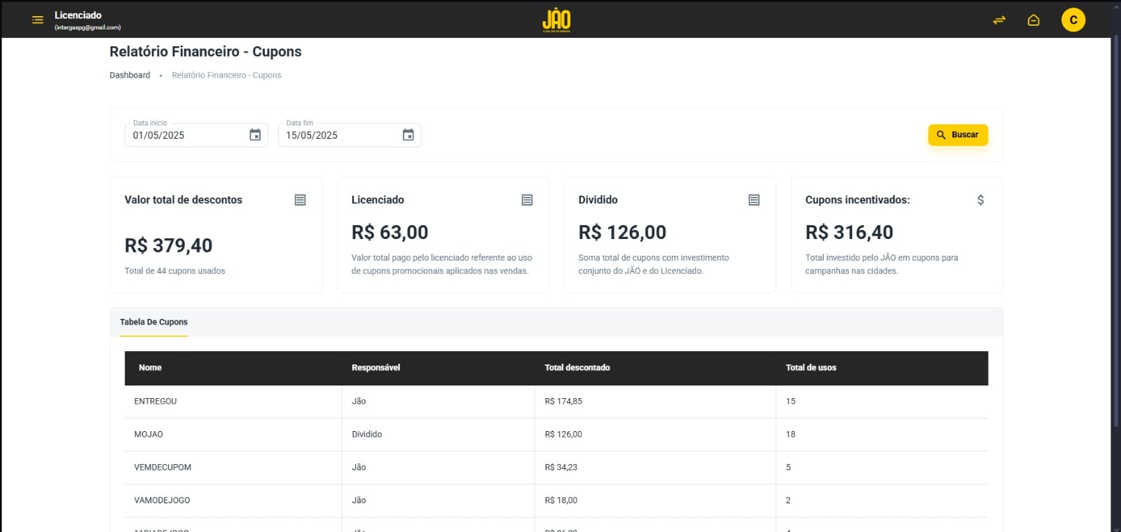
Task: Click list icon on Valor total de descontos card
Action: [300, 200]
